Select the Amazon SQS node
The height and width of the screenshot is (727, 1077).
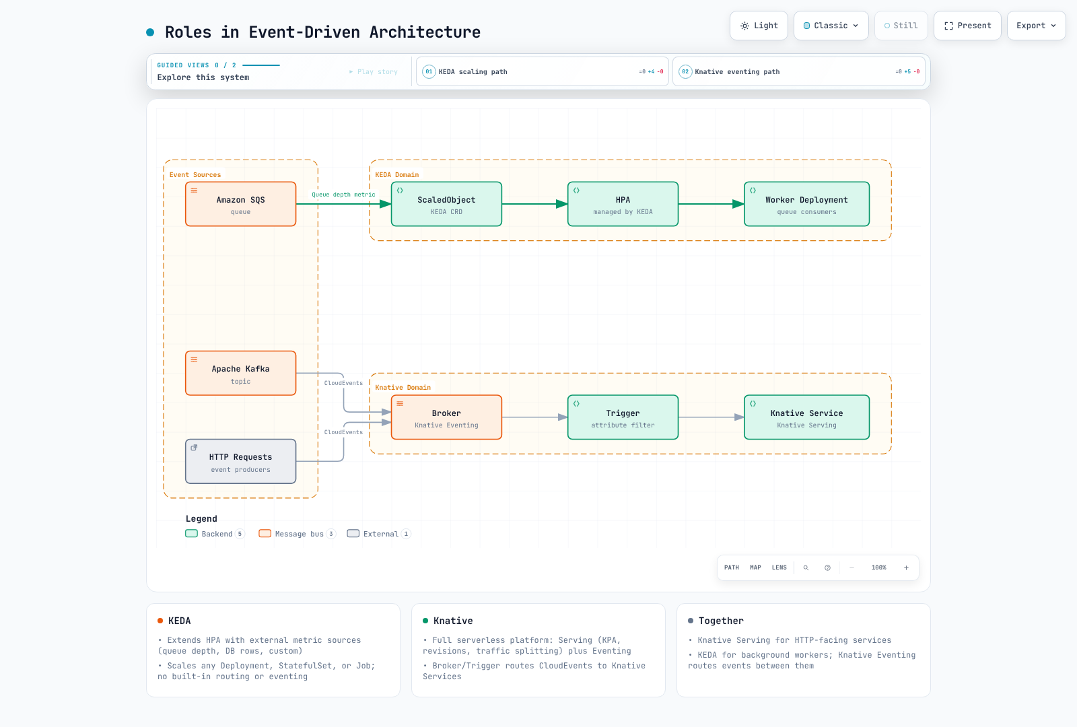click(241, 204)
